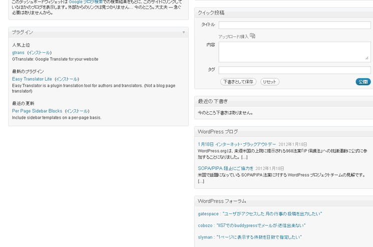Open the Per Page Sidebar Blocks link
The height and width of the screenshot is (247, 373).
click(37, 111)
